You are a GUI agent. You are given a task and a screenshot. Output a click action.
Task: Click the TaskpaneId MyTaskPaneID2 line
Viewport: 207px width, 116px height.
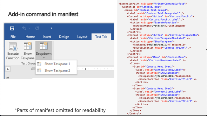165,98
